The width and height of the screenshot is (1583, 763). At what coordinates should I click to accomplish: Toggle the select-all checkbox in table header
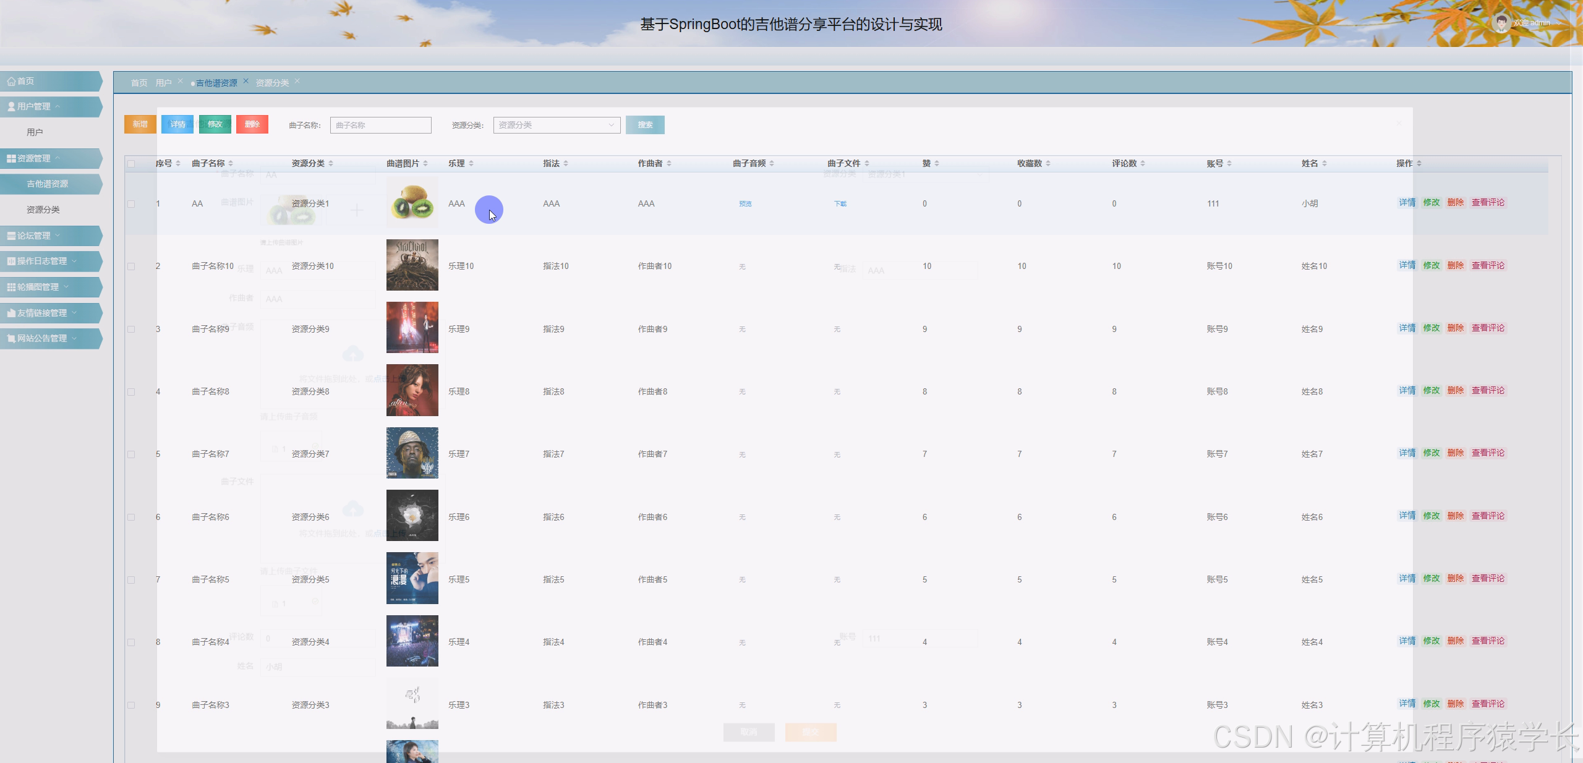click(131, 164)
